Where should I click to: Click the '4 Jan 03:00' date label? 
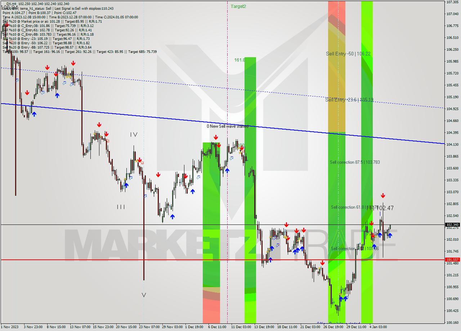point(378,327)
